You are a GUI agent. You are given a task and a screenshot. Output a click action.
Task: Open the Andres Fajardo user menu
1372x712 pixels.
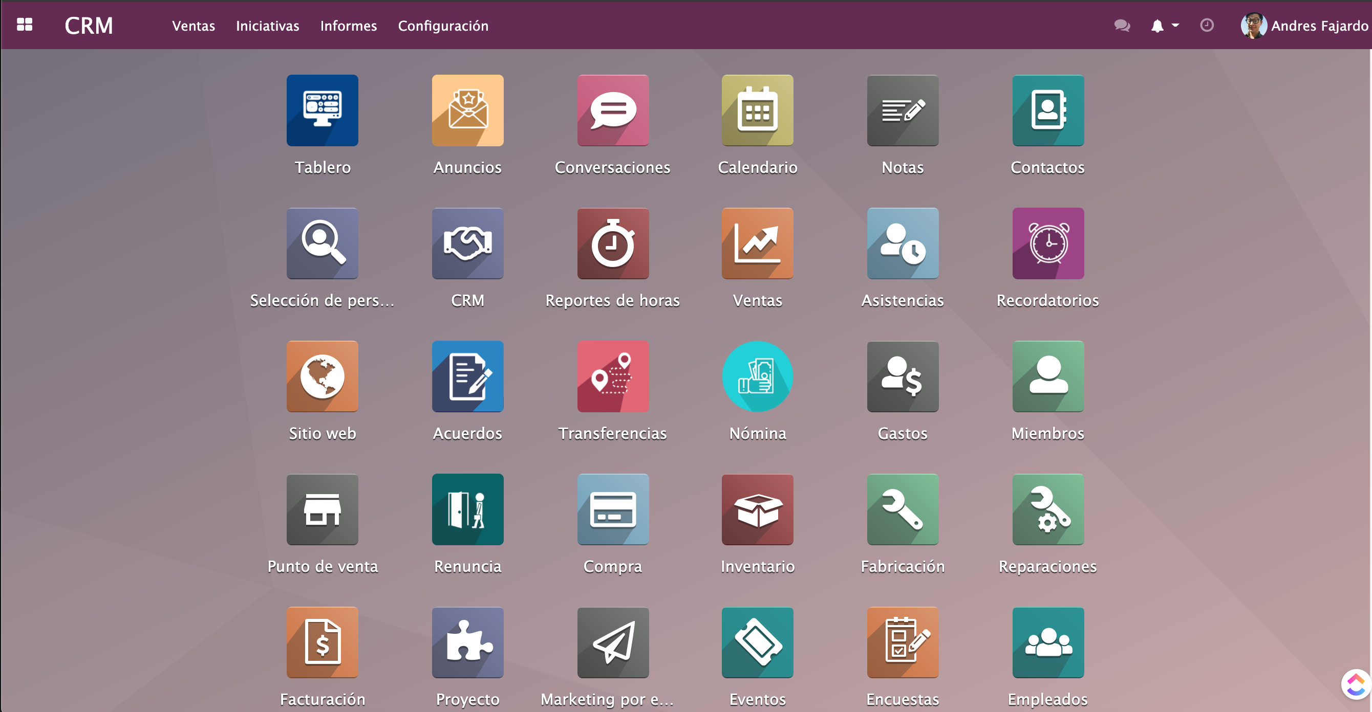[x=1304, y=26]
